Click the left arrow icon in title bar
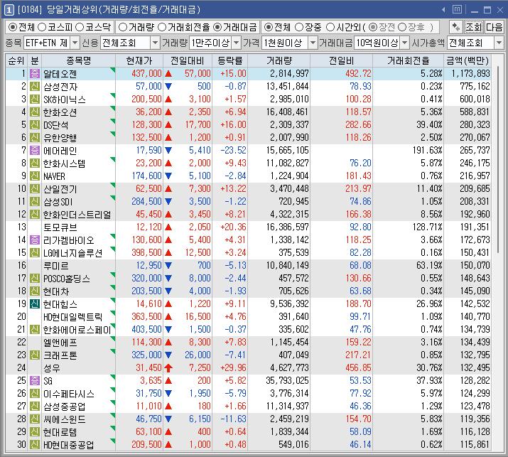The width and height of the screenshot is (508, 457). (443, 10)
